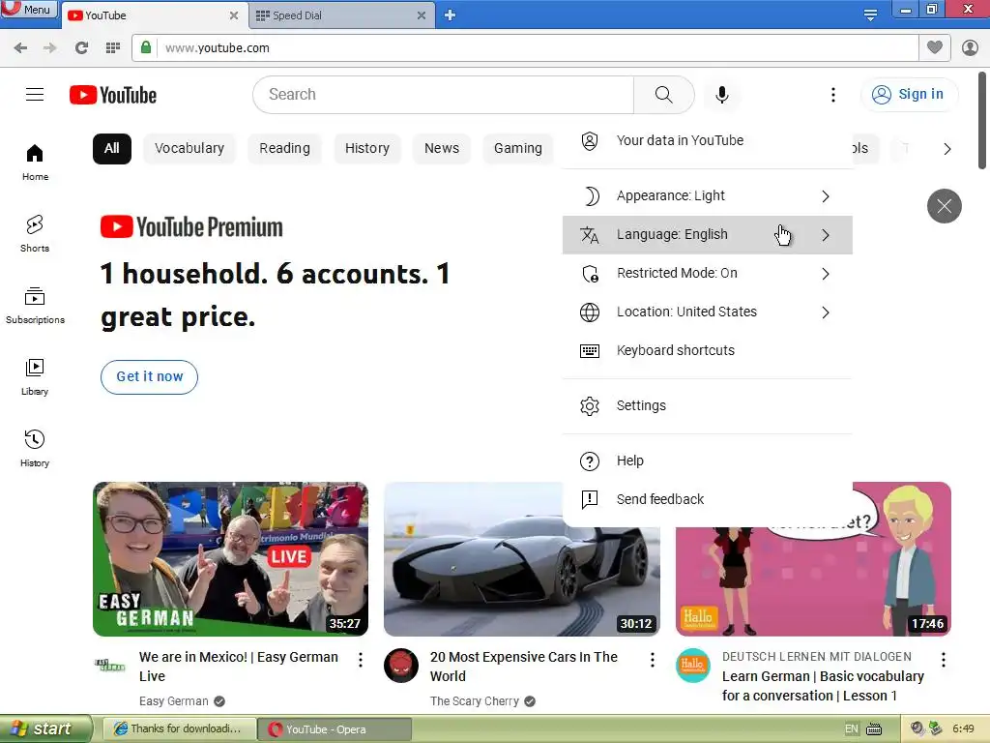Image resolution: width=990 pixels, height=743 pixels.
Task: Click the green padlock security icon
Action: point(146,47)
